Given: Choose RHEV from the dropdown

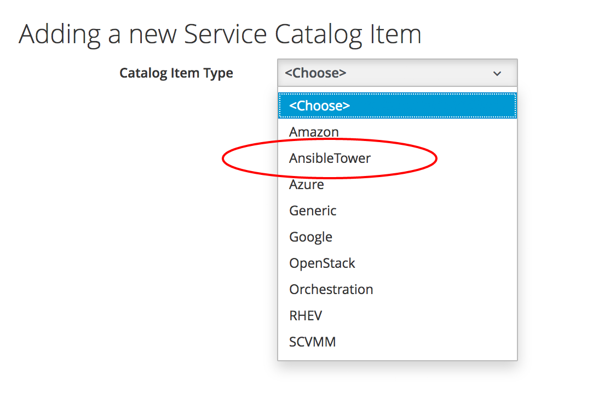Looking at the screenshot, I should pos(306,316).
